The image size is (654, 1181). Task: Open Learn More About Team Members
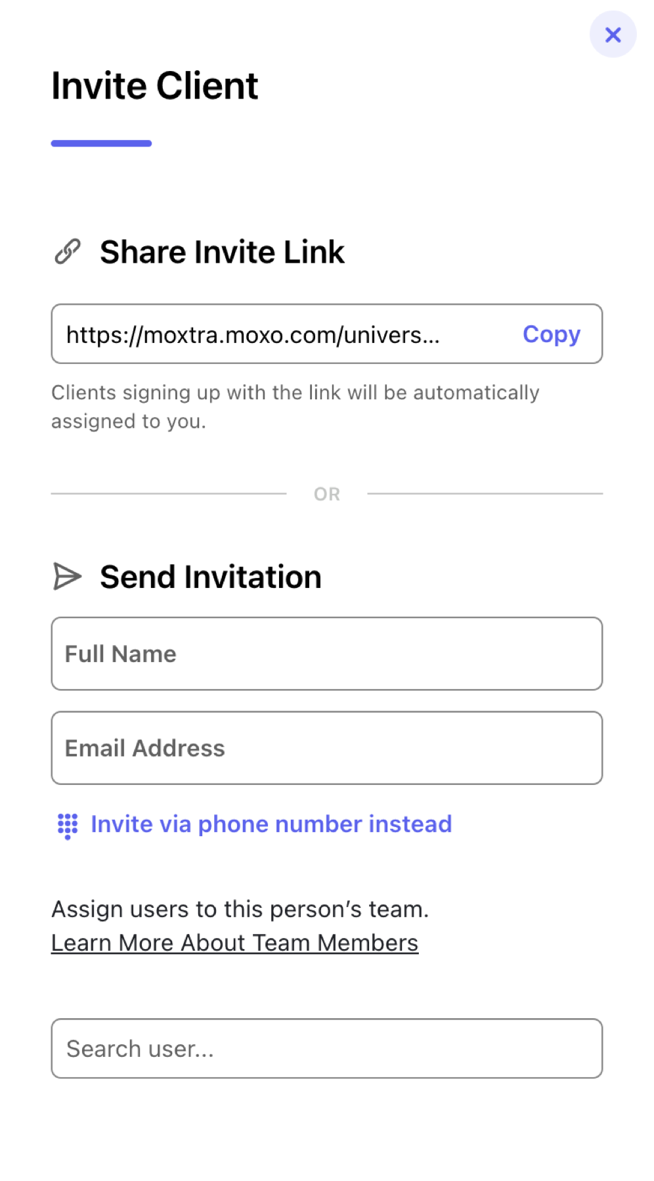coord(235,943)
